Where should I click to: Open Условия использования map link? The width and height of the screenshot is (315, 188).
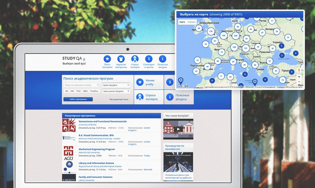pyautogui.click(x=265, y=87)
